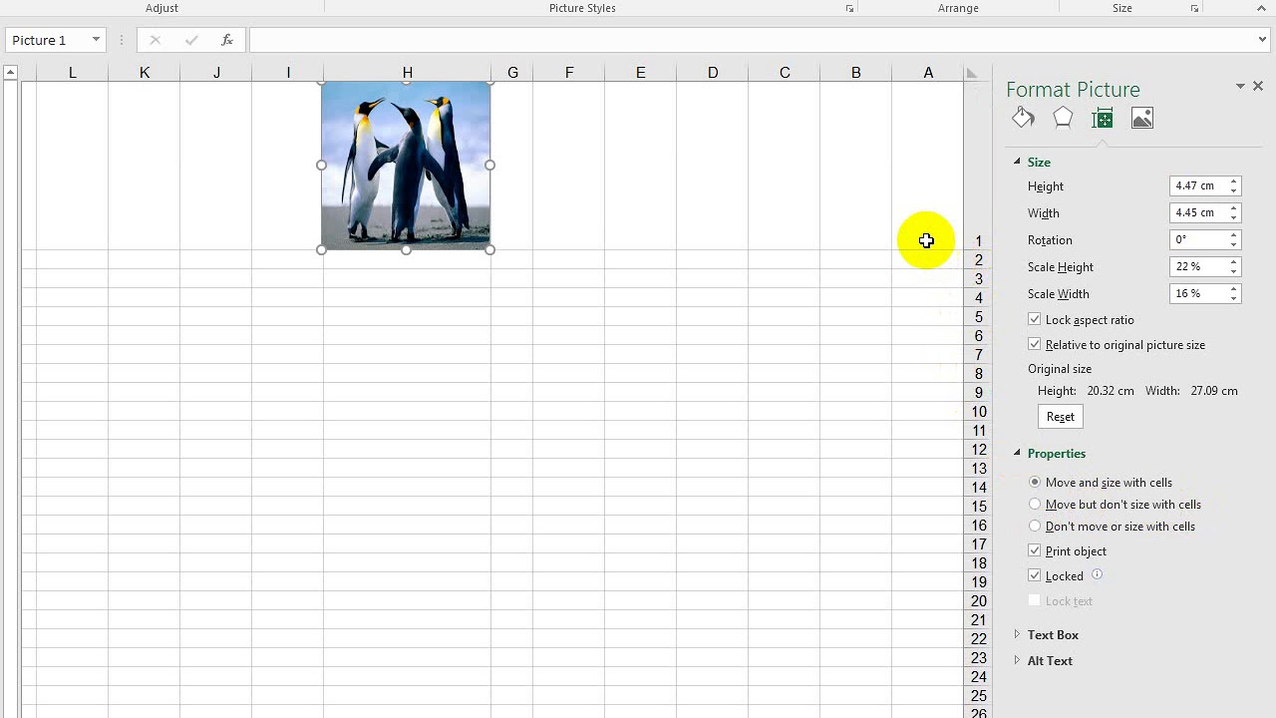Viewport: 1276px width, 718px height.
Task: Open Format Picture pane options arrow
Action: tap(1240, 87)
